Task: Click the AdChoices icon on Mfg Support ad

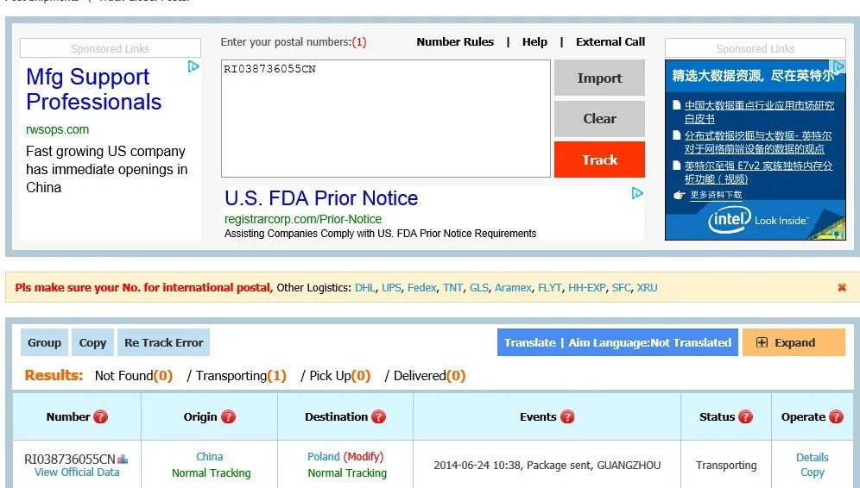Action: [193, 66]
